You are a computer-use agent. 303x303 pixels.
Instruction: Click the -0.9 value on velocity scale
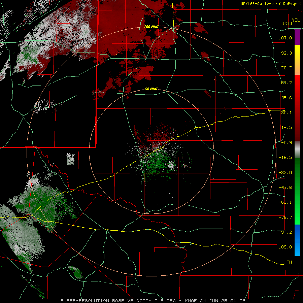(287, 143)
